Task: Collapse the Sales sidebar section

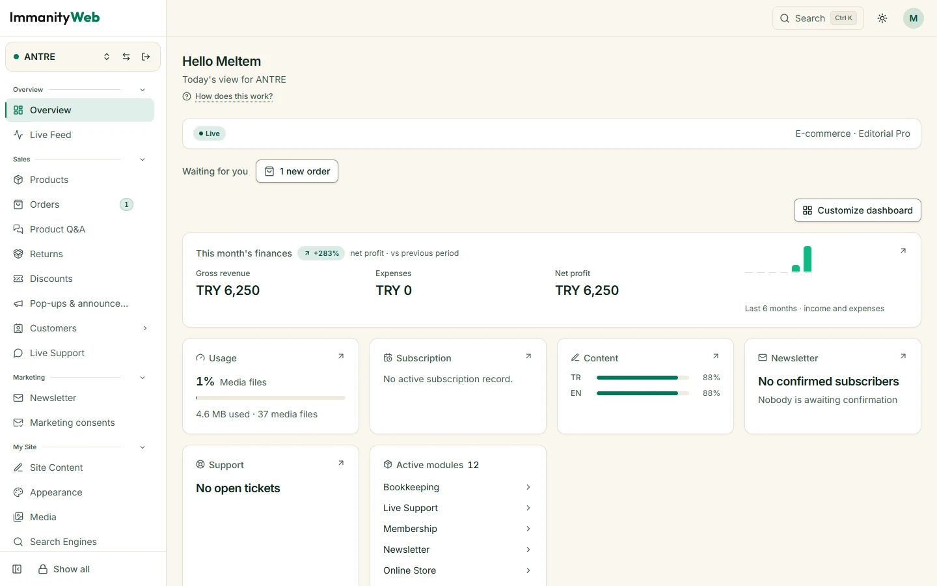Action: tap(143, 160)
